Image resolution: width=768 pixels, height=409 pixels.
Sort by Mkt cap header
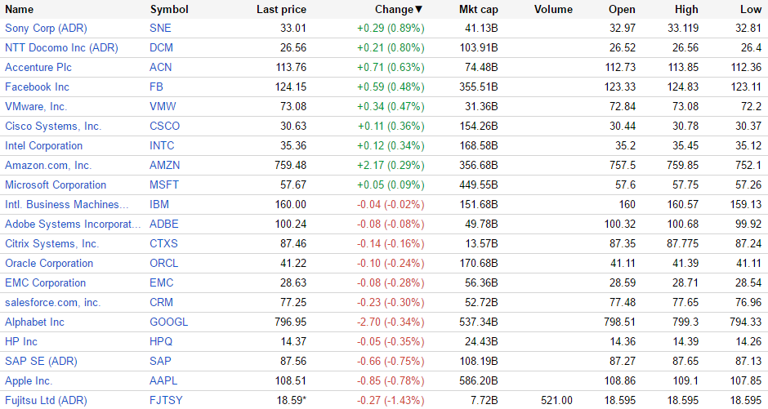pos(478,10)
